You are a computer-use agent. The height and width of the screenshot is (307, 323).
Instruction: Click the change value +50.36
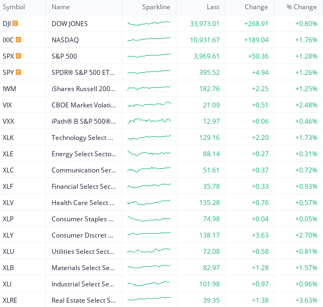click(258, 56)
